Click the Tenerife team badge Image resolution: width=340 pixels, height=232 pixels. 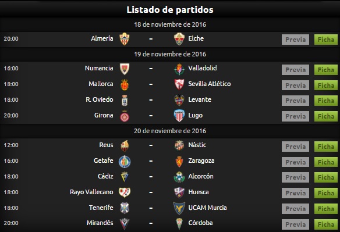click(x=125, y=208)
